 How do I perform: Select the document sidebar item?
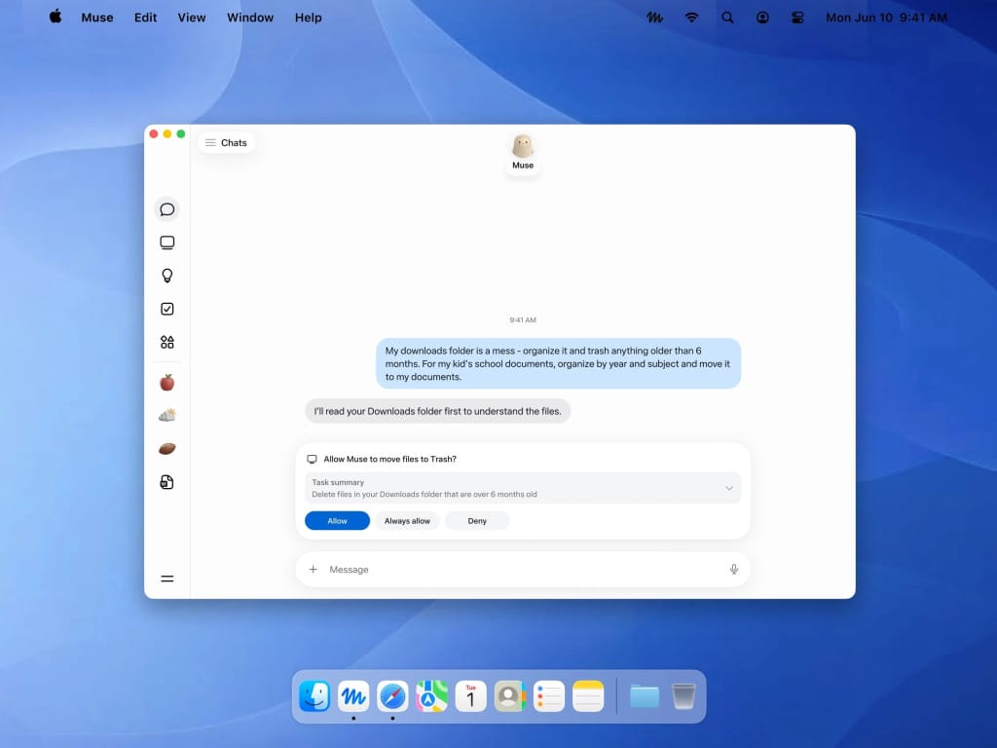(167, 482)
